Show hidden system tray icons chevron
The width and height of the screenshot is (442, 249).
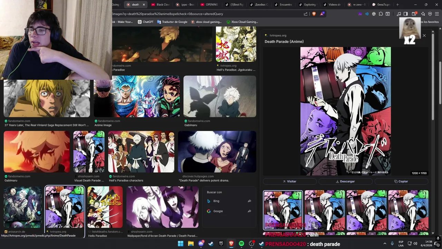pos(385,244)
